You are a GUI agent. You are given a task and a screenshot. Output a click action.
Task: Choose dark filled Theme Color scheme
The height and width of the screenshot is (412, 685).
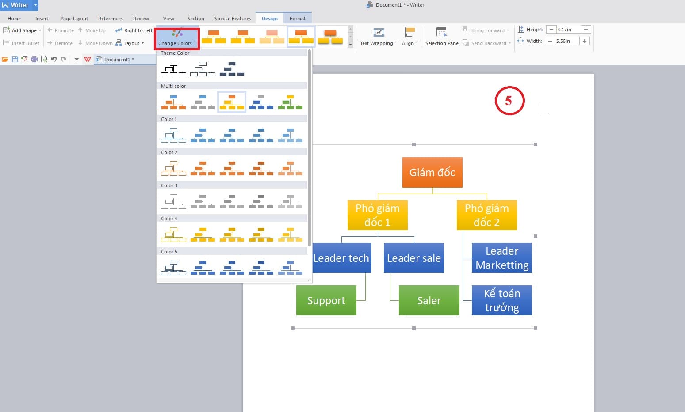click(x=232, y=69)
